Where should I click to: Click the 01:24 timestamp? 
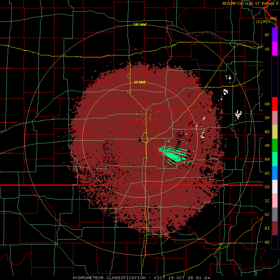tap(203, 278)
